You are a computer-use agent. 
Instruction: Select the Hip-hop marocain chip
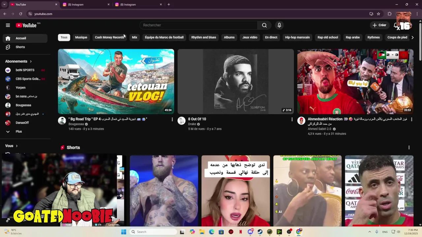[x=297, y=37]
